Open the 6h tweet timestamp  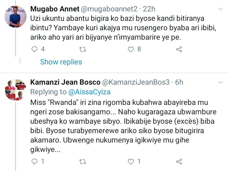coord(179,83)
